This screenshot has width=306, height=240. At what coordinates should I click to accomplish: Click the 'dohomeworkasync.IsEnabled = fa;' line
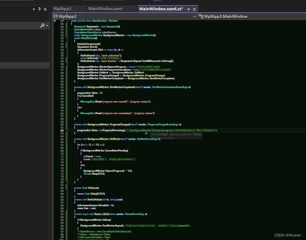(x=96, y=205)
